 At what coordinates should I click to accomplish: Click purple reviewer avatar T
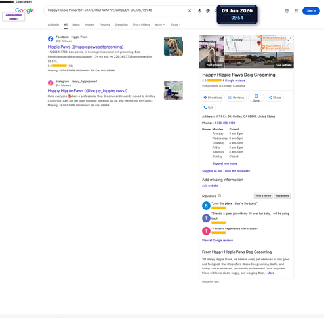(206, 218)
